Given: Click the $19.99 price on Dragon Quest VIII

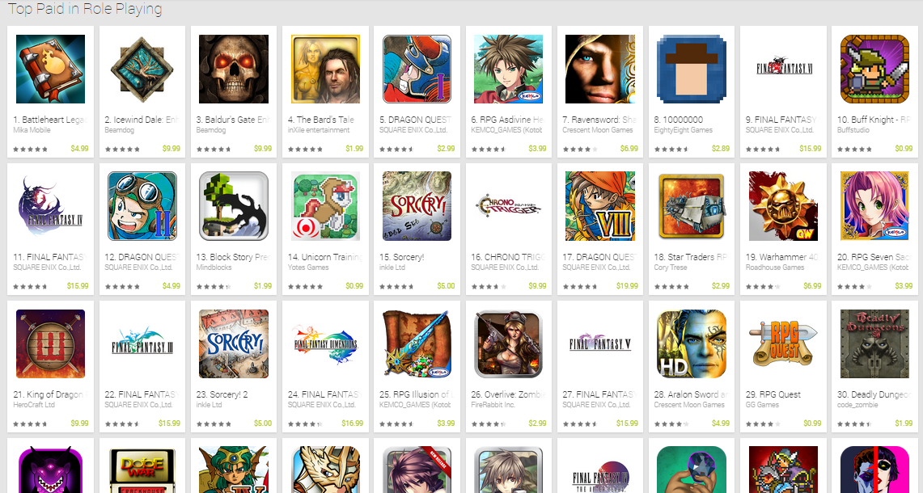Looking at the screenshot, I should (x=627, y=286).
